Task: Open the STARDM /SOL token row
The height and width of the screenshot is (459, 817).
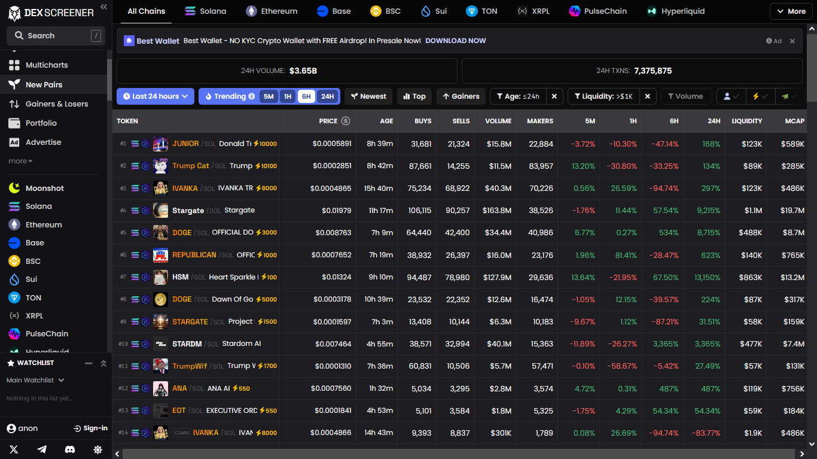Action: coord(459,344)
